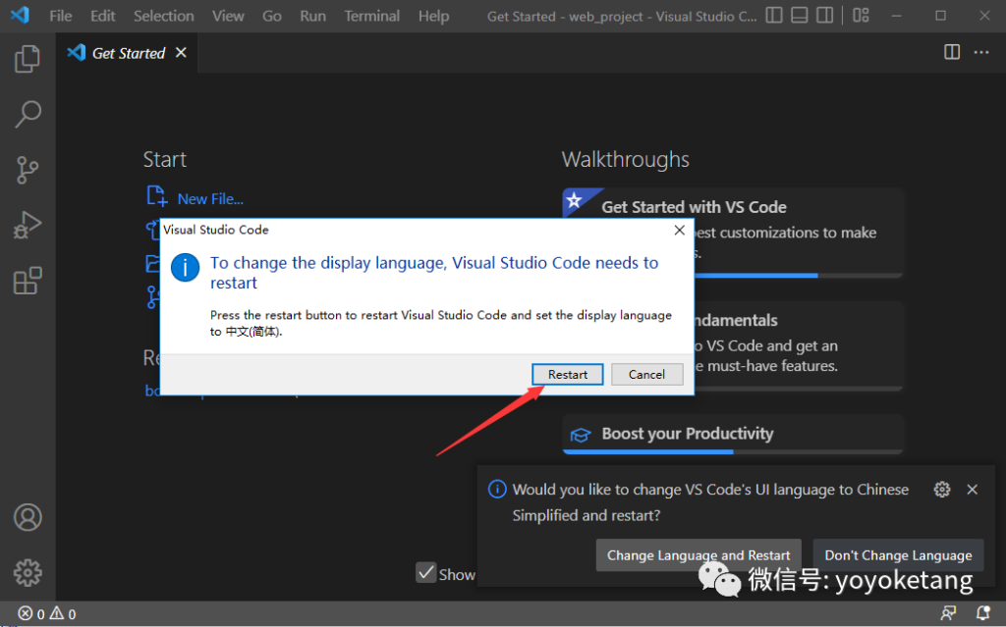Open the Search view icon
1006x627 pixels.
(28, 114)
